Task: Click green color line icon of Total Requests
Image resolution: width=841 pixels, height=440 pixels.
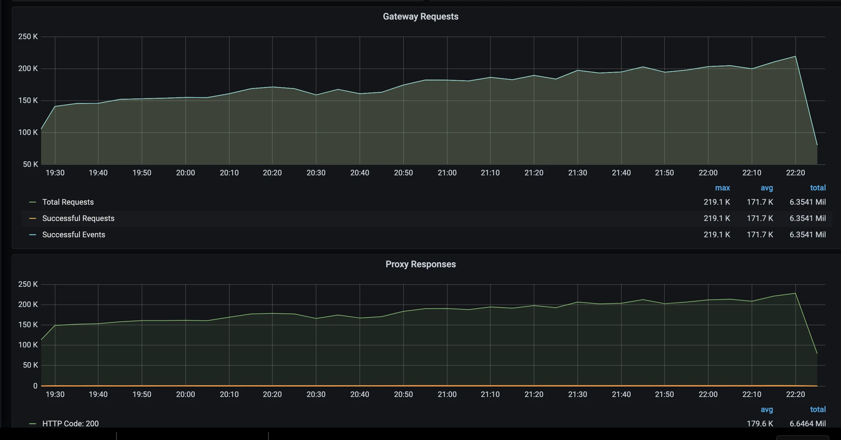Action: click(32, 202)
